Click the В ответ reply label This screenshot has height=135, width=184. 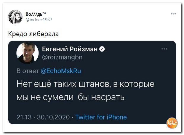[x=28, y=71]
